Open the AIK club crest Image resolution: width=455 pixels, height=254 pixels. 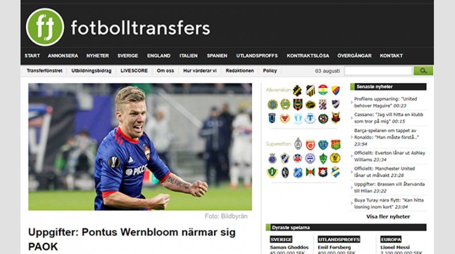[297, 91]
